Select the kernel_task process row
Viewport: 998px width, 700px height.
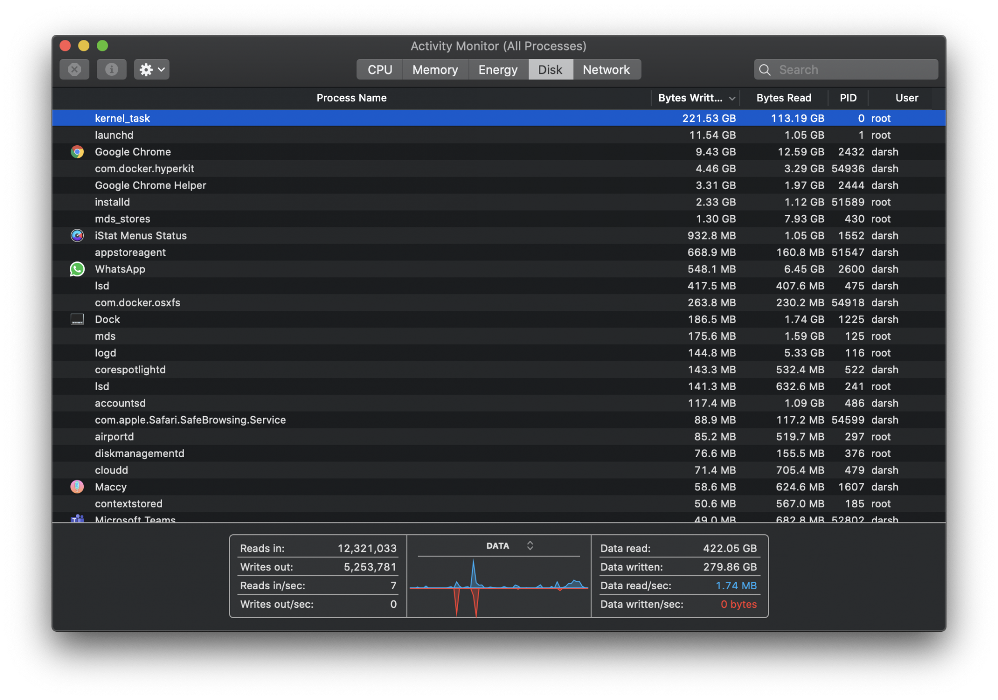point(499,118)
